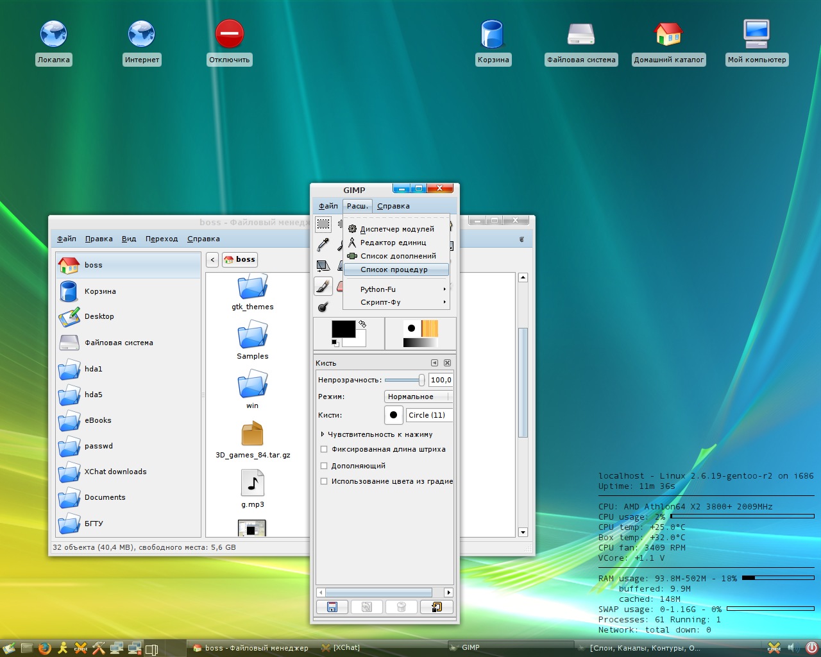Enable Использование цвета из градиента checkbox
Screen dimensions: 821x657
tap(324, 481)
